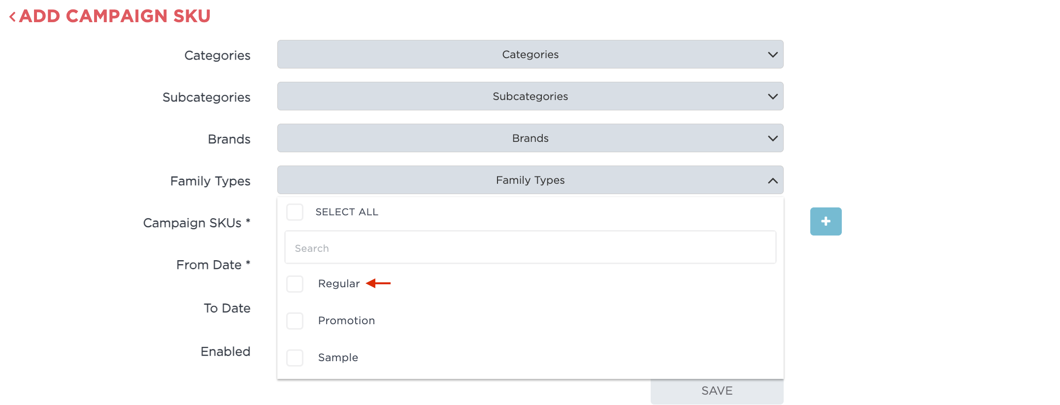Image resolution: width=1060 pixels, height=405 pixels.
Task: Click the upward chevron on Family Types
Action: click(772, 180)
